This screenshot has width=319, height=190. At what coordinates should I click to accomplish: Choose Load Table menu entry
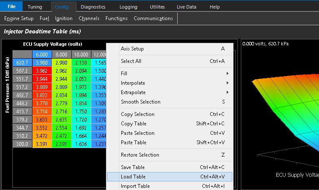[170, 177]
